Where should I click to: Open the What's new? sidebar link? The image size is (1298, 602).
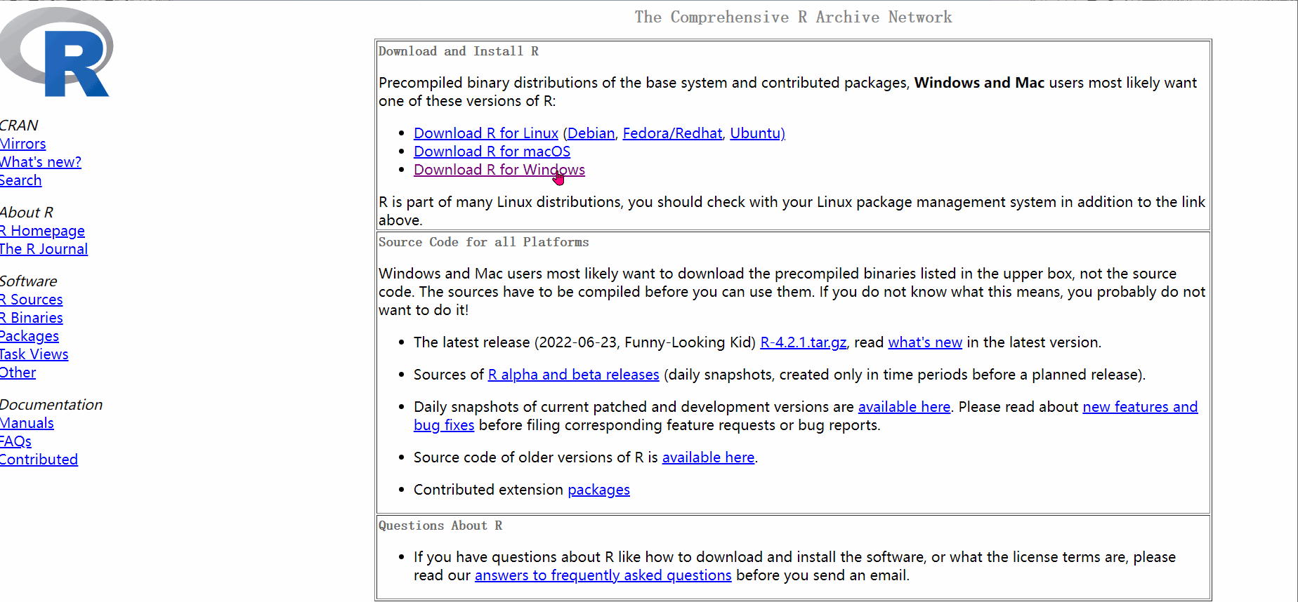(x=40, y=162)
